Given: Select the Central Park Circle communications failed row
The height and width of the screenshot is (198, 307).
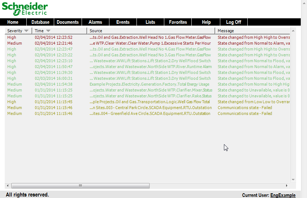Looking at the screenshot, I should (x=150, y=108).
